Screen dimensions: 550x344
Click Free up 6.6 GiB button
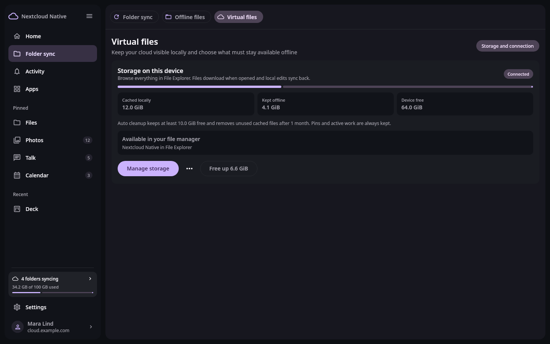tap(229, 169)
